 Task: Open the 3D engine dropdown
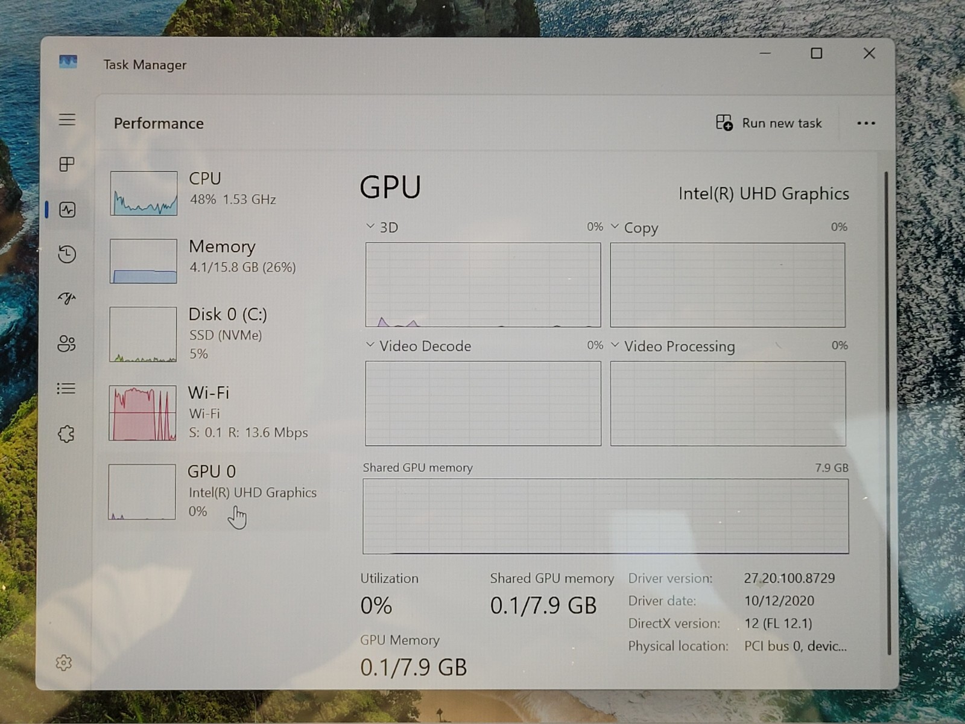(x=370, y=226)
